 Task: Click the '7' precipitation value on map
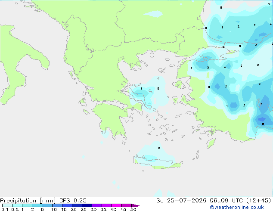[x=261, y=104]
